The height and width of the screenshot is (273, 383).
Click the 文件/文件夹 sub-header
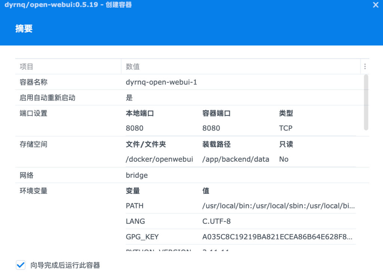click(146, 144)
